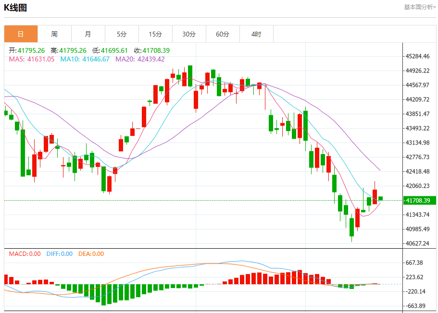Screen dimensions: 438x313
Task: Click the 40985.49 price axis label
Action: point(418,229)
